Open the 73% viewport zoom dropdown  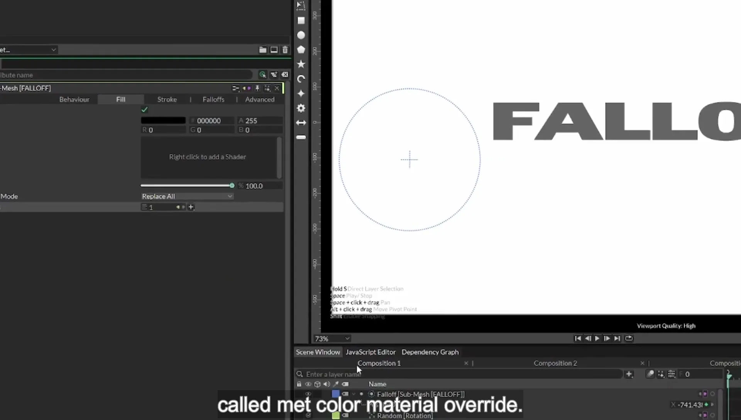click(x=332, y=339)
